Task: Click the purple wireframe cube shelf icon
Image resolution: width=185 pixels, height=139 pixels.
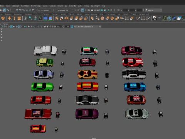Action: point(169,18)
